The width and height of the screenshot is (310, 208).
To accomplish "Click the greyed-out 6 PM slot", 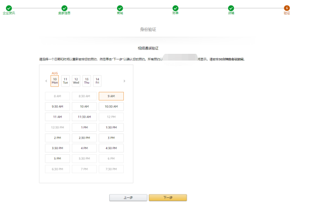I will click(x=112, y=159).
